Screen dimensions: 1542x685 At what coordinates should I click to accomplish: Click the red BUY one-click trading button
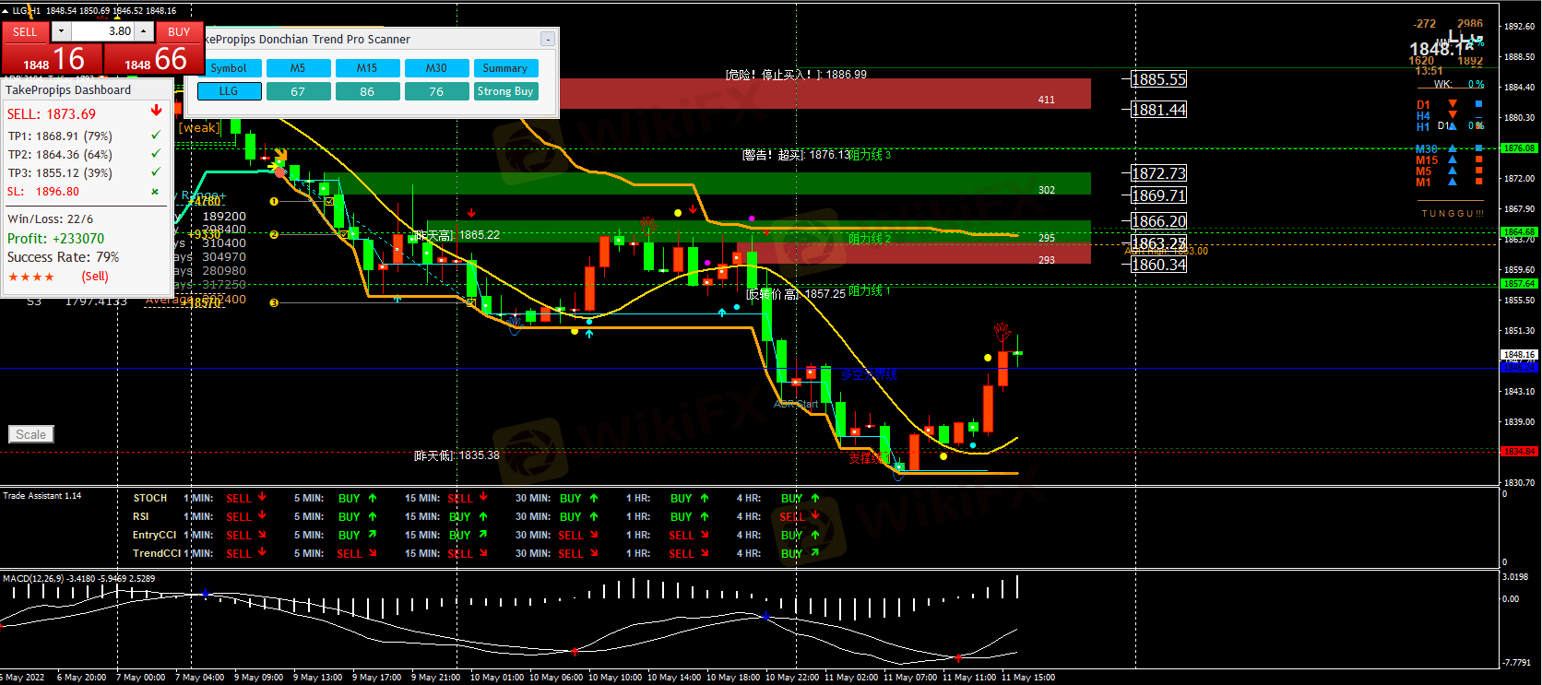point(179,31)
